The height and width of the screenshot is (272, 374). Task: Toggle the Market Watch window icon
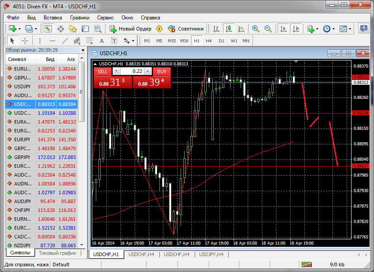click(x=48, y=29)
